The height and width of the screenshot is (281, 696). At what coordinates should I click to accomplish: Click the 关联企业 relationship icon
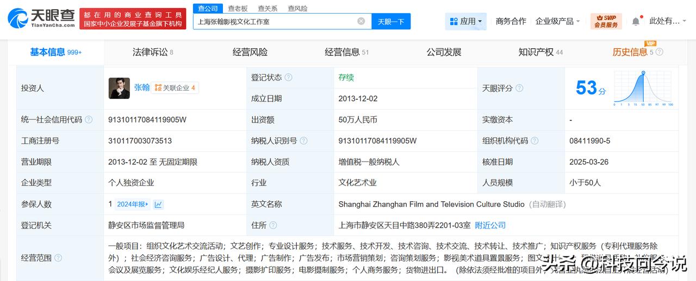[x=158, y=87]
